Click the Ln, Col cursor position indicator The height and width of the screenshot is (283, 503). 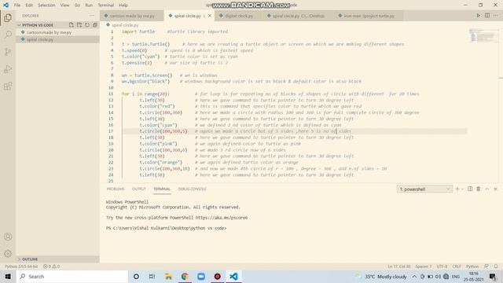[x=398, y=266]
